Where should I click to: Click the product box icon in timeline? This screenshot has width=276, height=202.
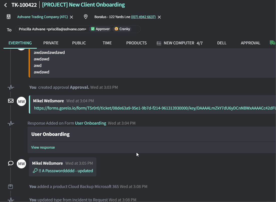click(x=11, y=186)
